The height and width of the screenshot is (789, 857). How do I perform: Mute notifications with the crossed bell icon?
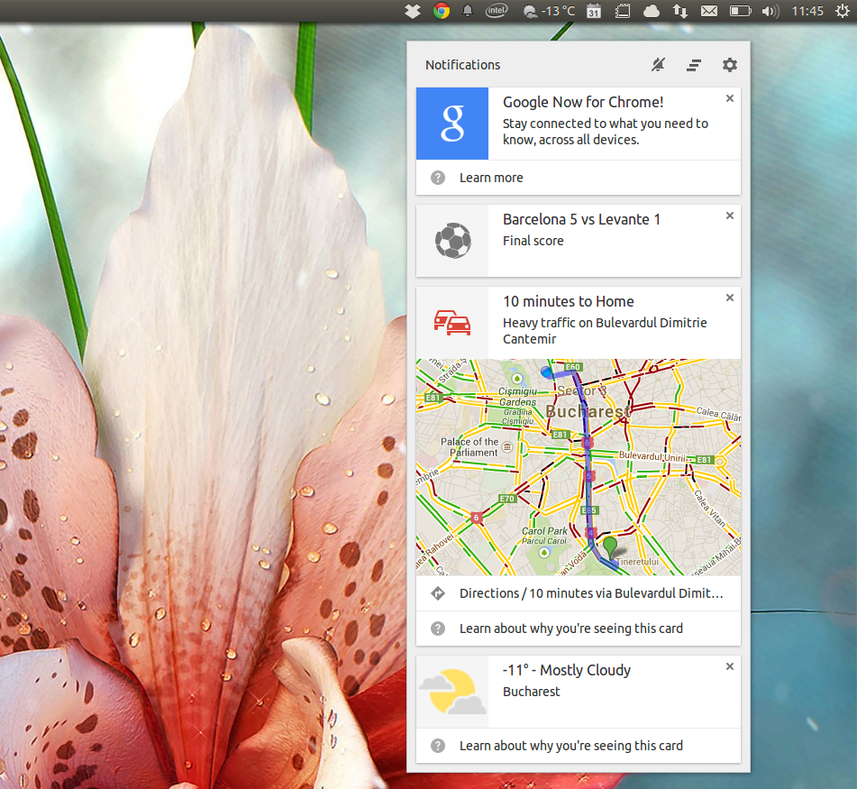pos(657,65)
